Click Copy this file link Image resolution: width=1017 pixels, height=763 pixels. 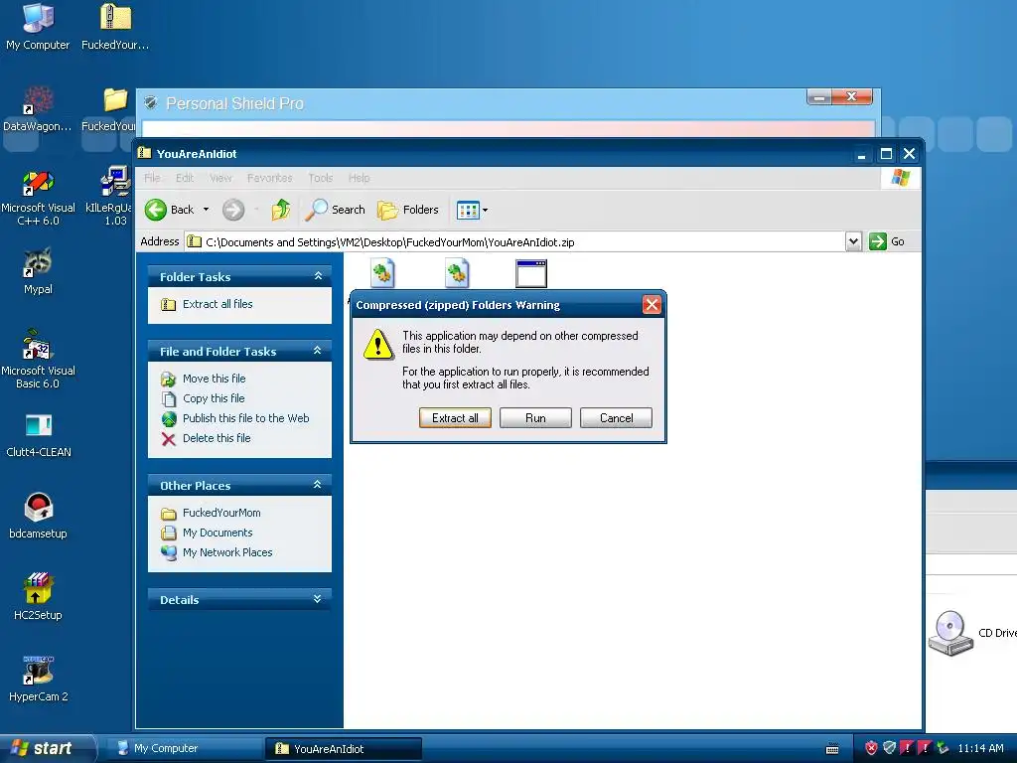click(214, 398)
